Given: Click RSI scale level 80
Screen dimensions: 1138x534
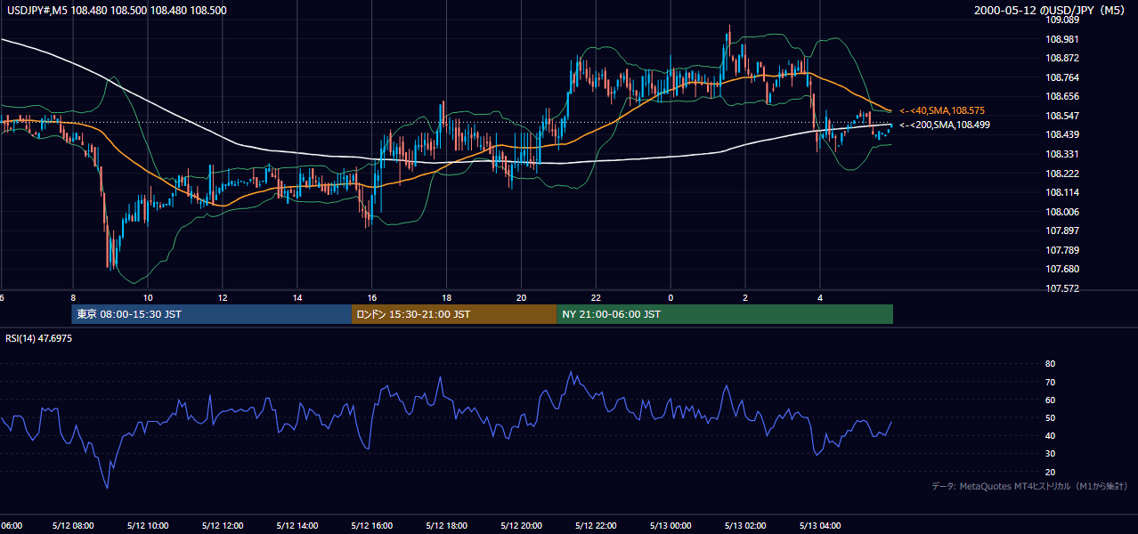Looking at the screenshot, I should 1050,364.
